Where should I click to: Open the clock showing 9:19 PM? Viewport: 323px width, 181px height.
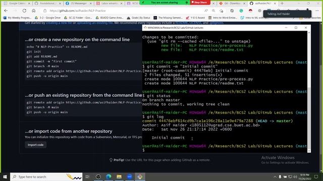coord(305,176)
